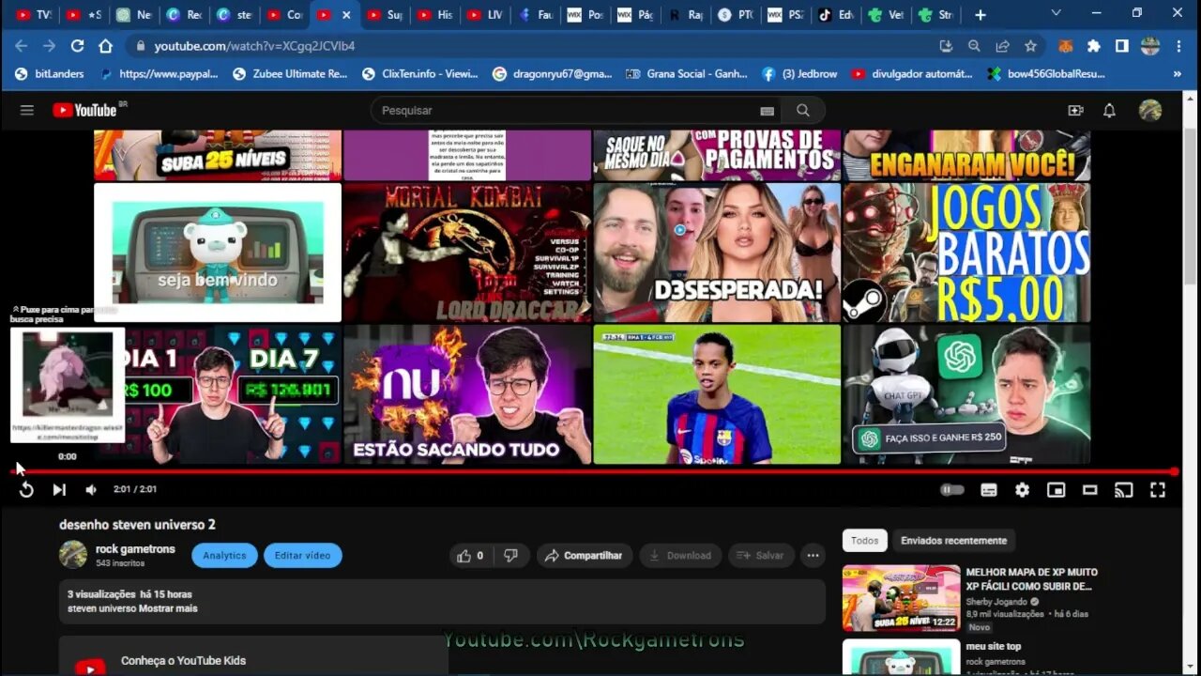This screenshot has width=1201, height=676.
Task: Open the more actions three-dot menu
Action: [813, 556]
